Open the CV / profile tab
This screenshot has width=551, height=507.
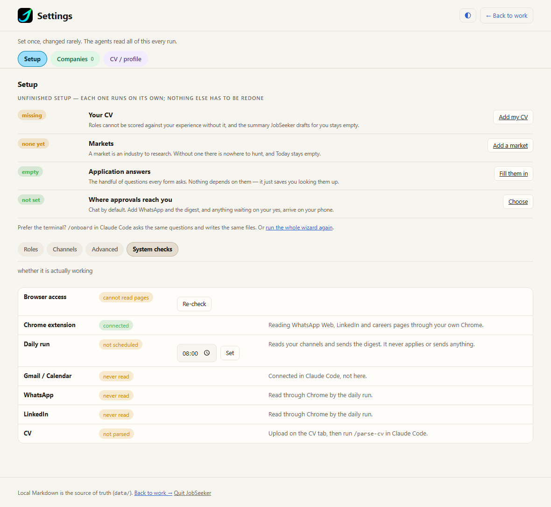pyautogui.click(x=126, y=59)
